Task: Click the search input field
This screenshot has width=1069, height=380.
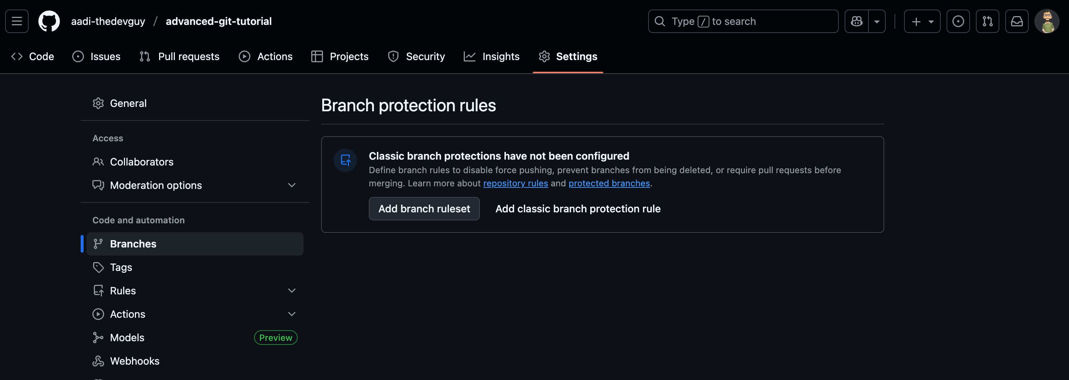Action: tap(743, 21)
